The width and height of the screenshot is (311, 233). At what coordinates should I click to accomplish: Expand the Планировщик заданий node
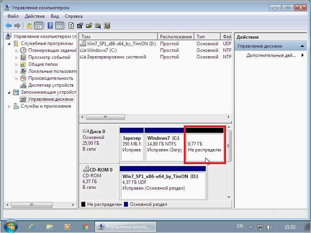[x=16, y=51]
